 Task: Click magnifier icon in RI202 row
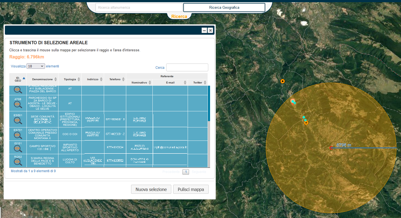(18, 162)
